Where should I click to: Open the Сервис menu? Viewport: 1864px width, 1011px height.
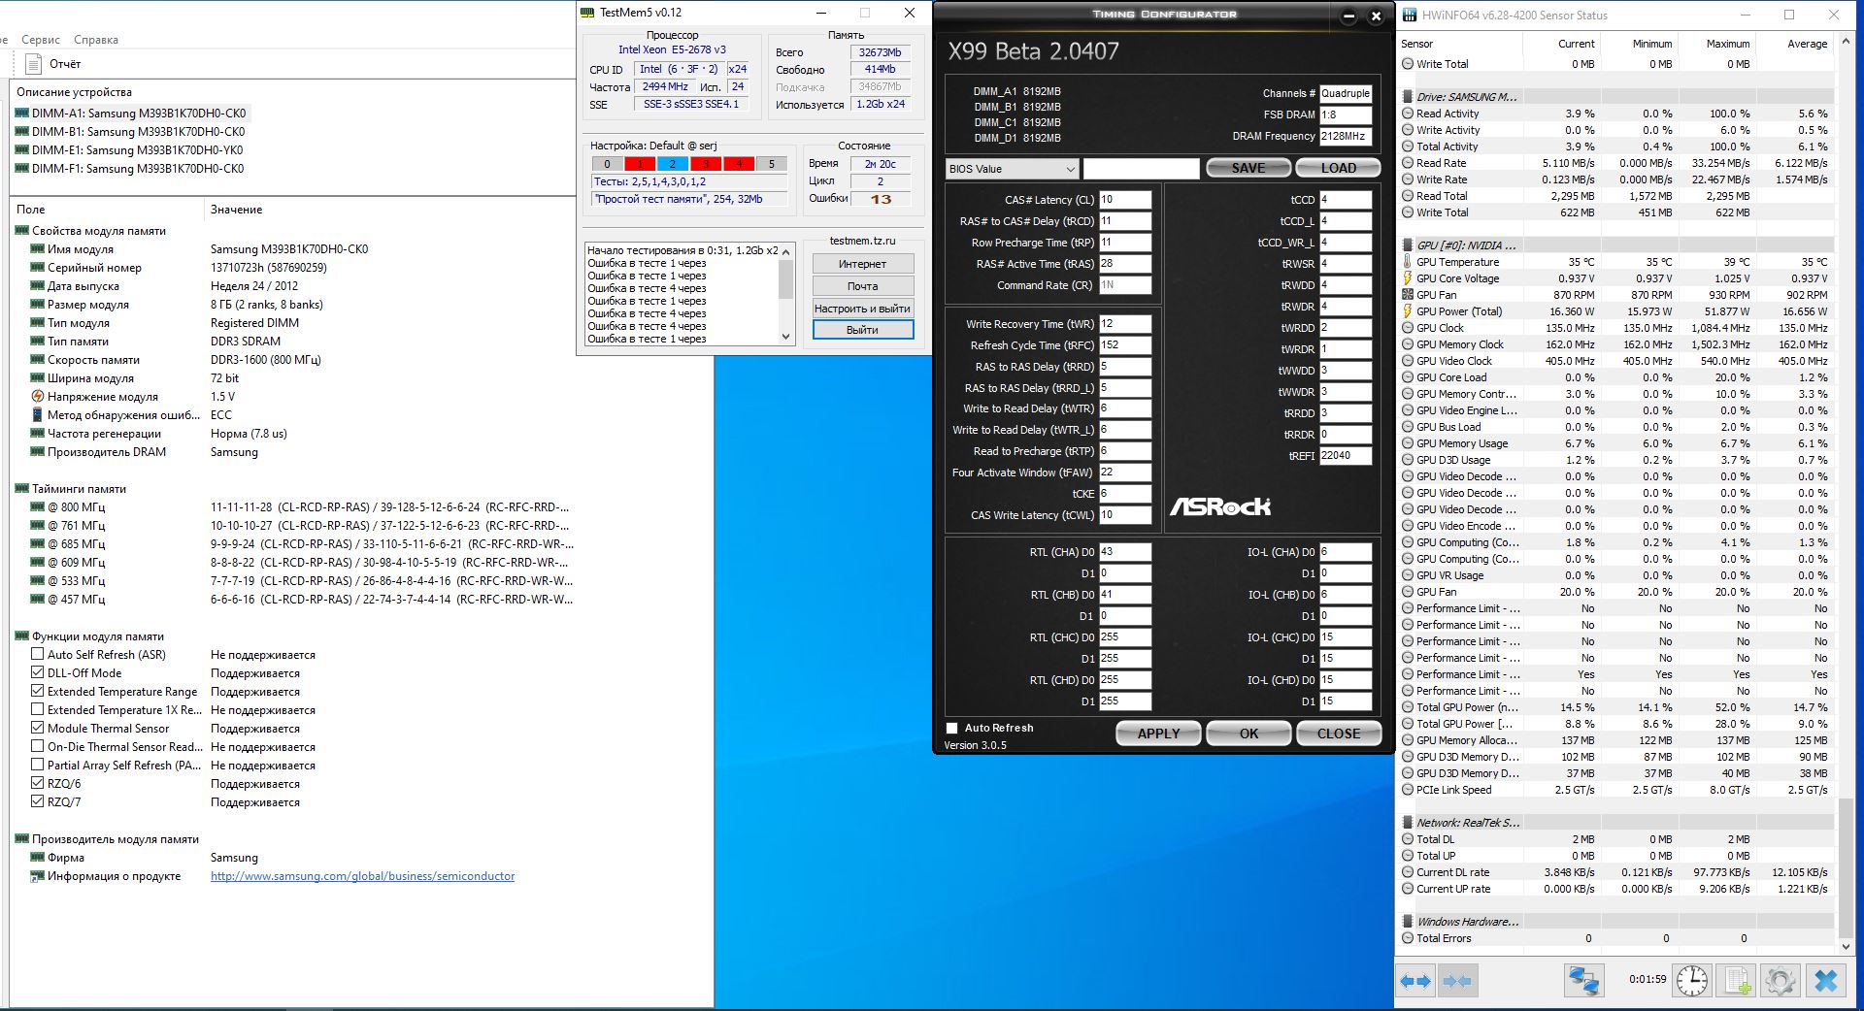[x=41, y=40]
